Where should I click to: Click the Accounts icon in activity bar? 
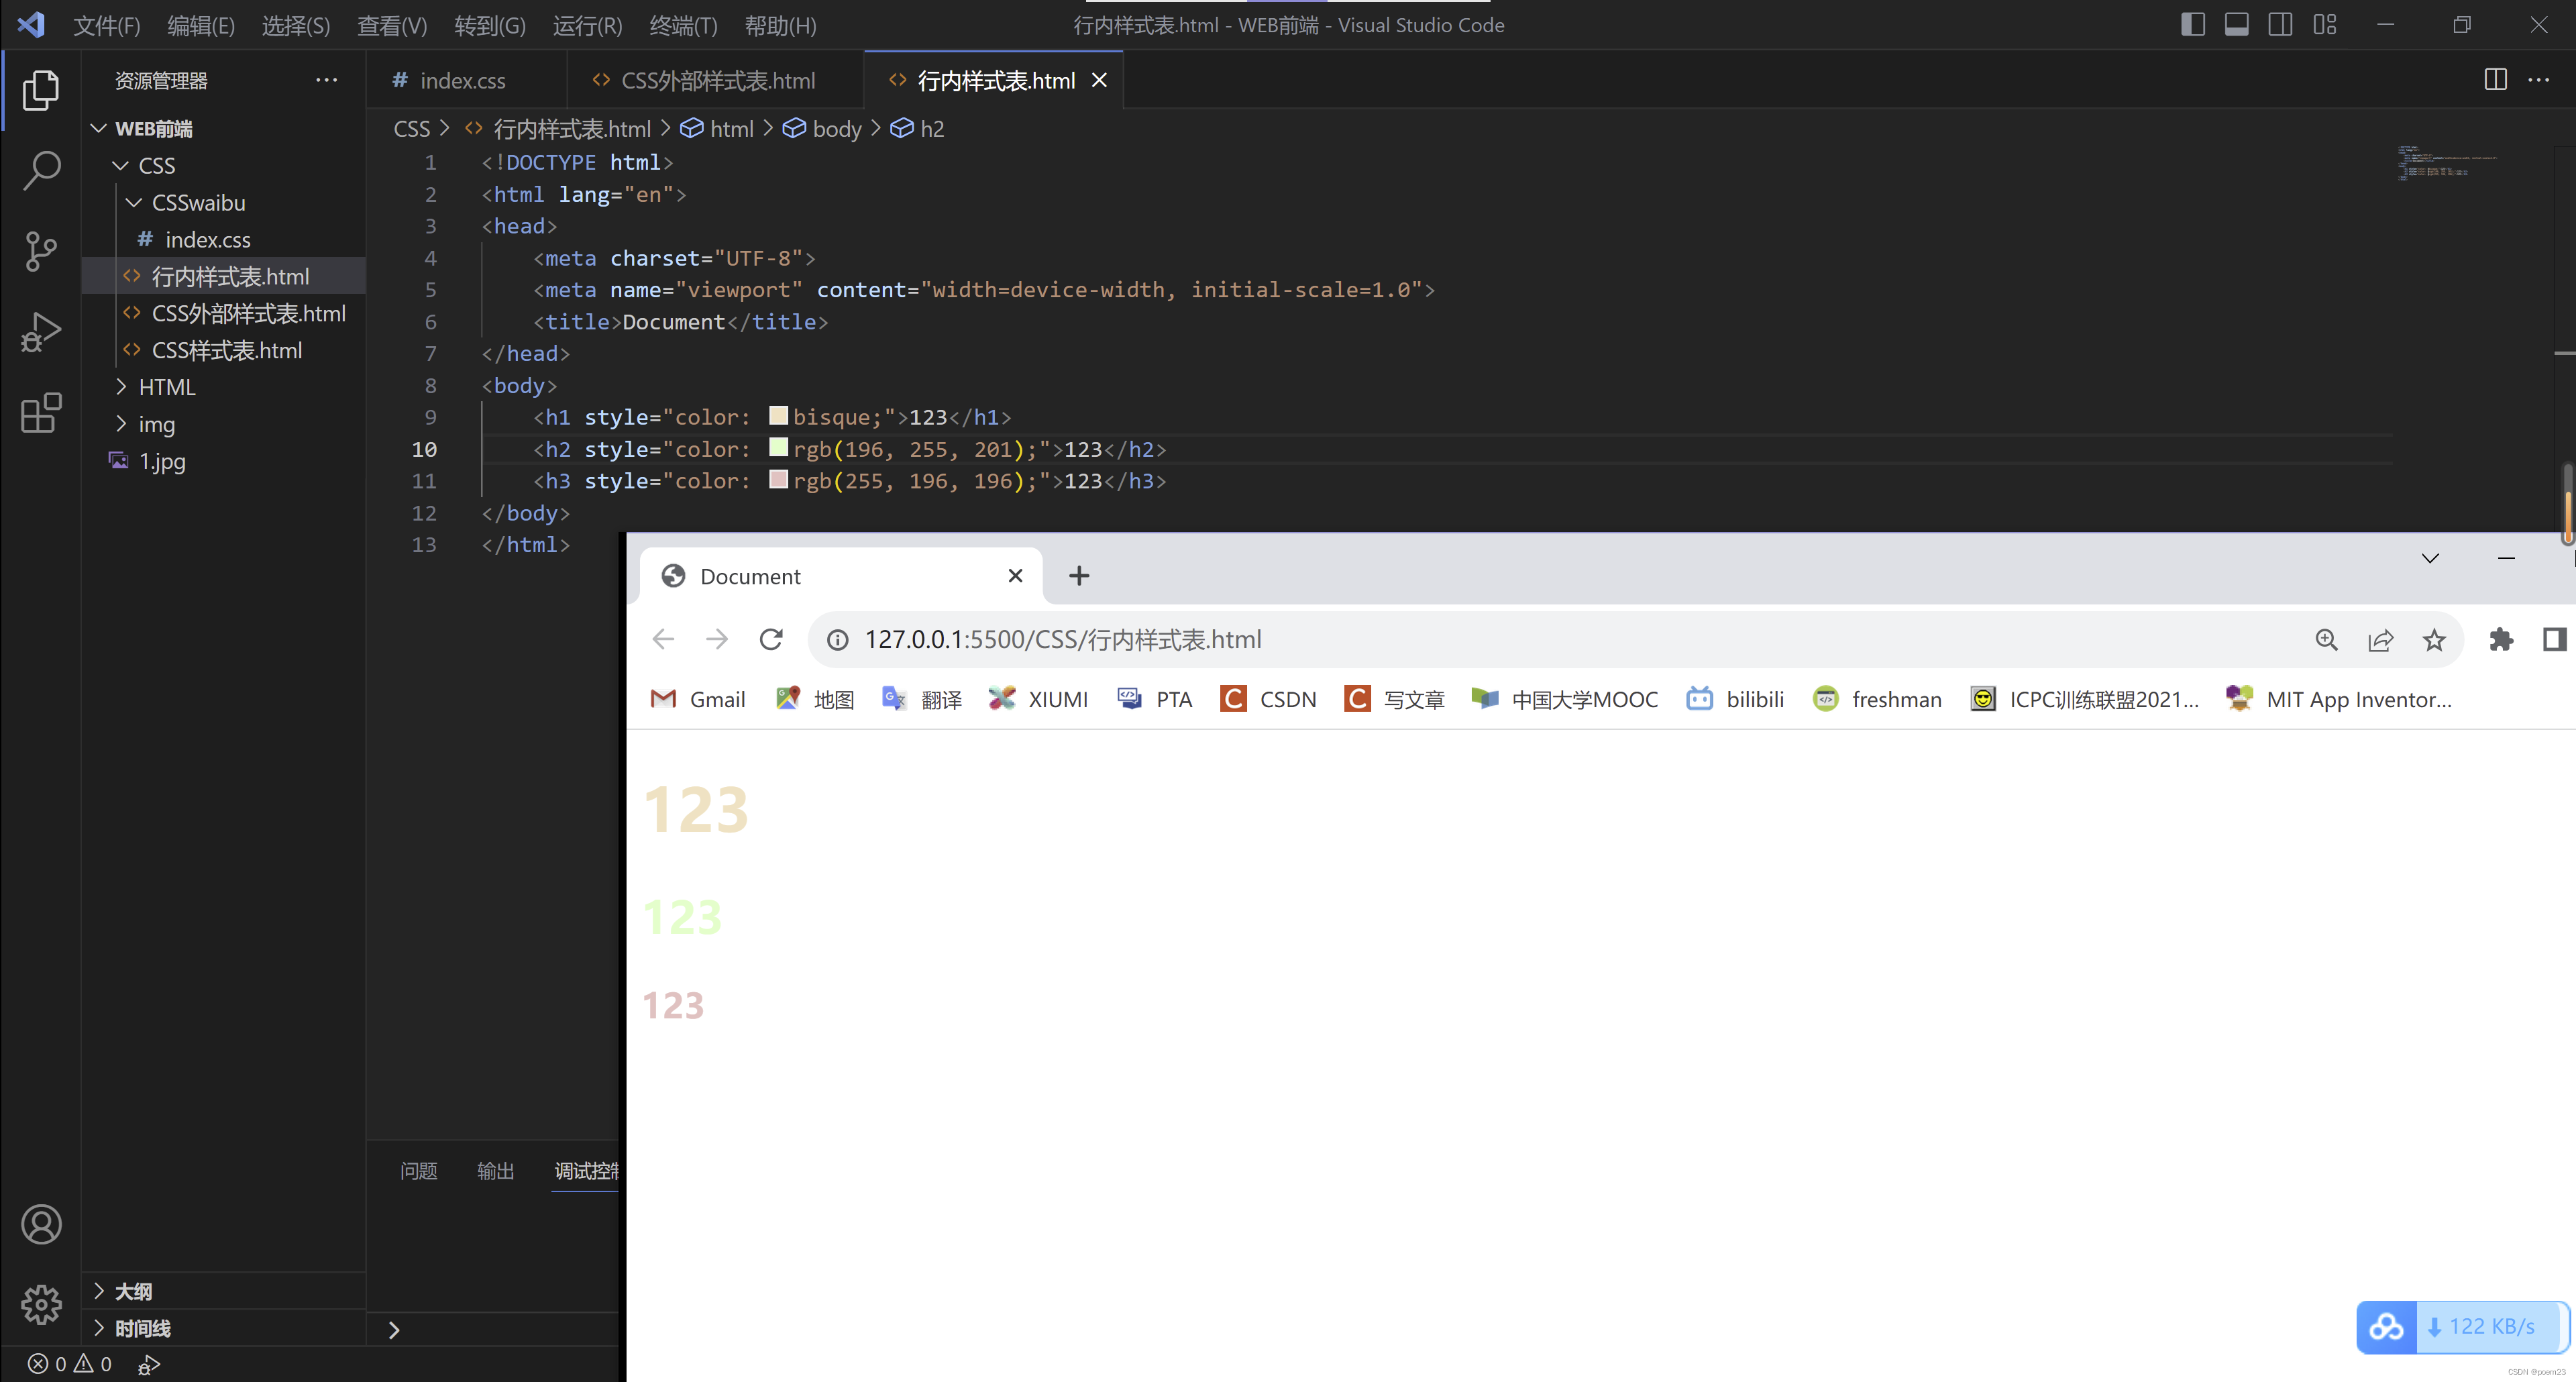(41, 1224)
